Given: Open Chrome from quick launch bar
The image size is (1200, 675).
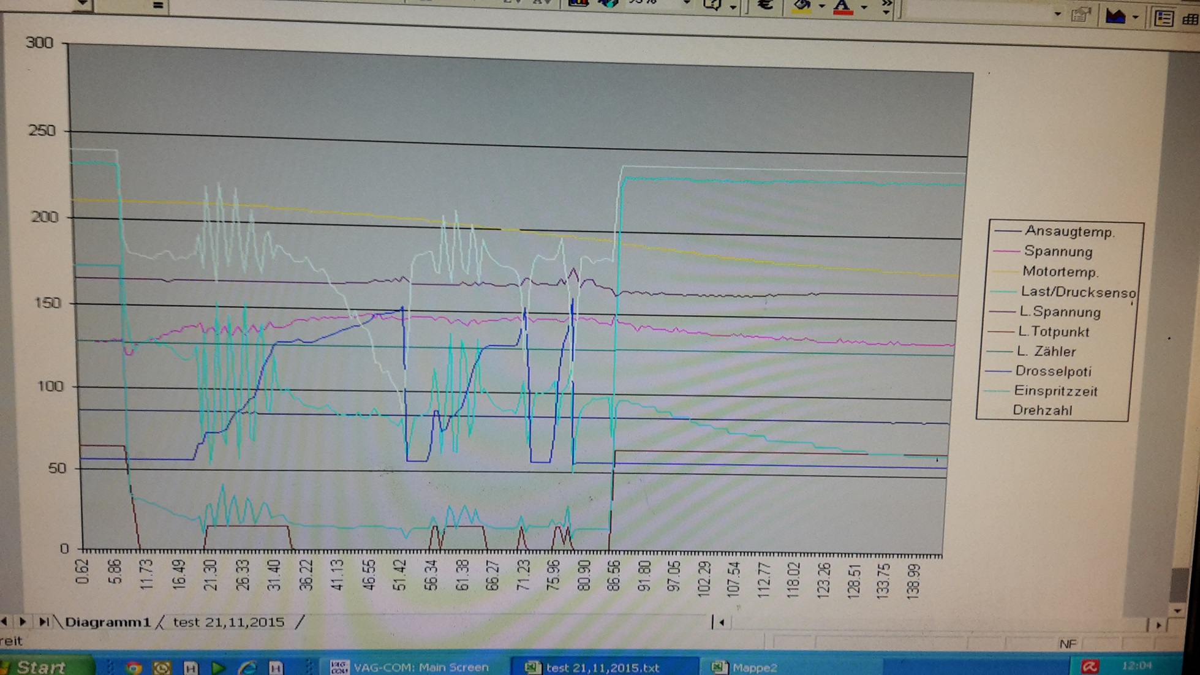Looking at the screenshot, I should tap(134, 667).
